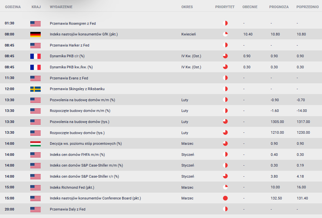
Task: Click forecast value 132.50 for Conference Board
Action: [276, 198]
